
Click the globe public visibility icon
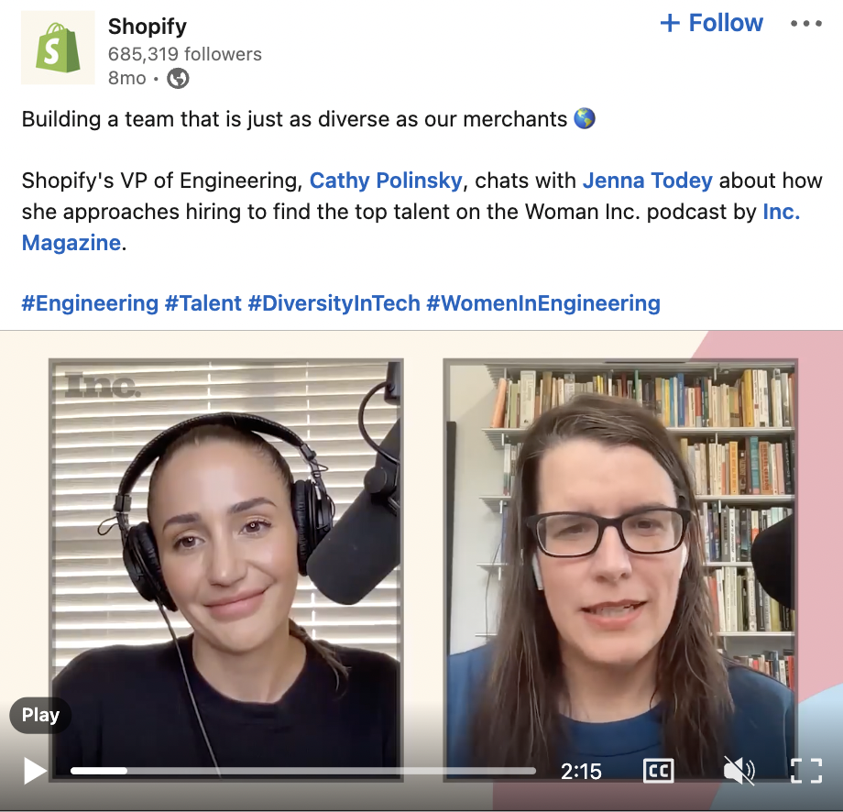click(178, 79)
